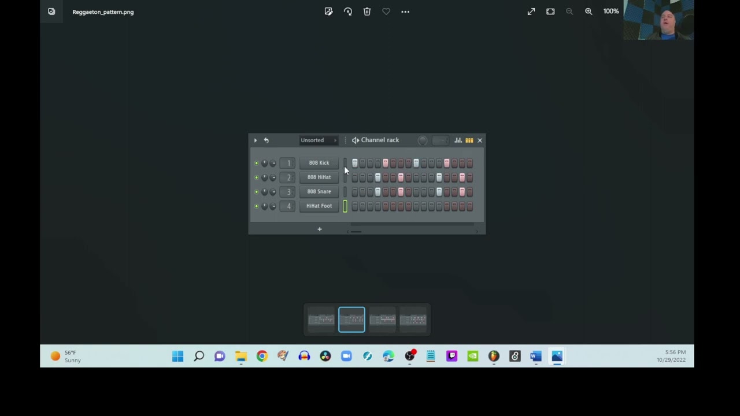Image resolution: width=740 pixels, height=416 pixels.
Task: Open DaVinci Resolve from the taskbar
Action: [325, 356]
